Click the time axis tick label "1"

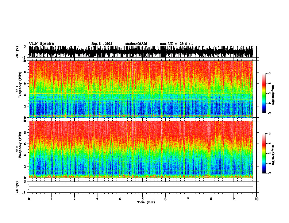click(x=51, y=199)
